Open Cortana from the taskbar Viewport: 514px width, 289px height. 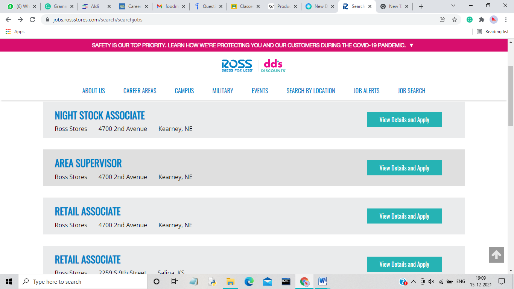(157, 281)
